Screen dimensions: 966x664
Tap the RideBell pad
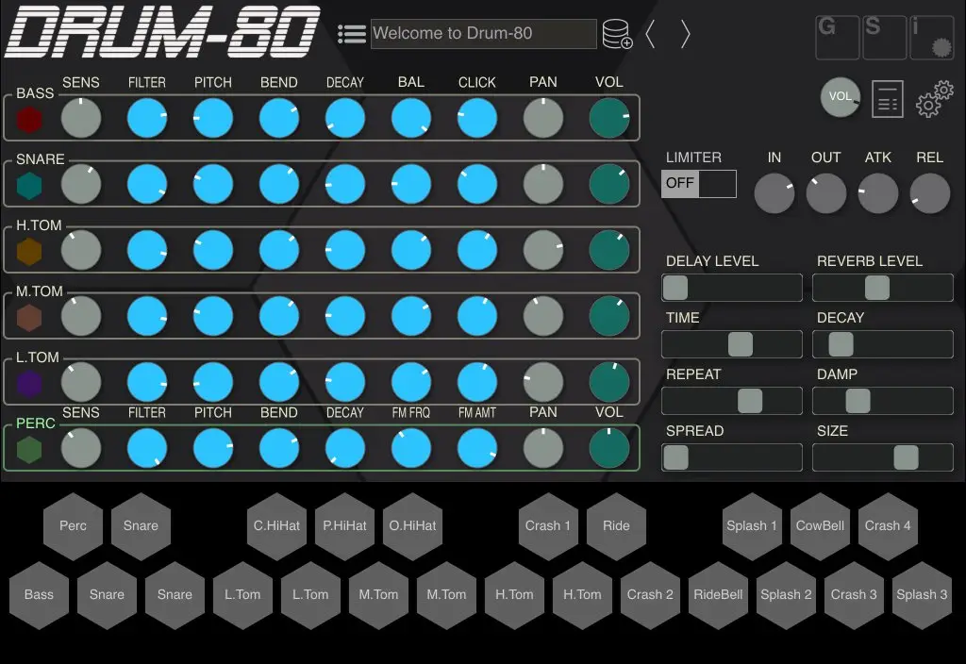point(718,595)
